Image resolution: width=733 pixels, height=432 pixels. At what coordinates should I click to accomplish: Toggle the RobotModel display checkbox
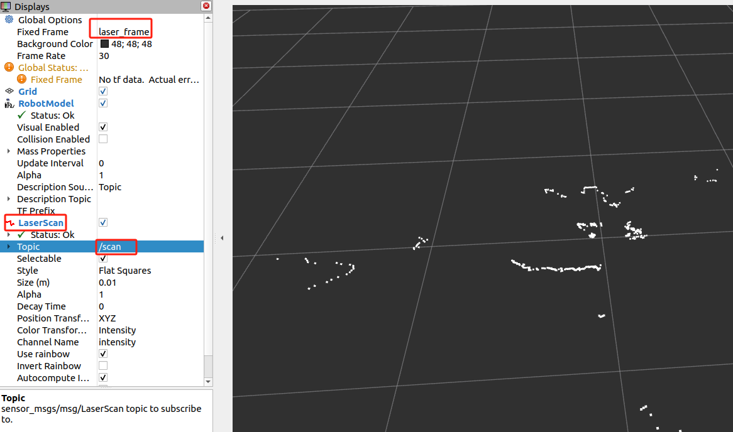(x=103, y=103)
